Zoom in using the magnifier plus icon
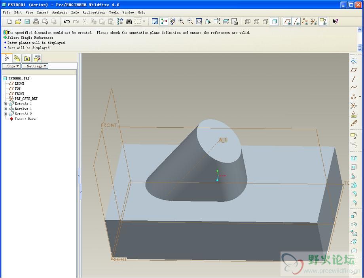This screenshot has width=364, height=278. pyautogui.click(x=181, y=22)
